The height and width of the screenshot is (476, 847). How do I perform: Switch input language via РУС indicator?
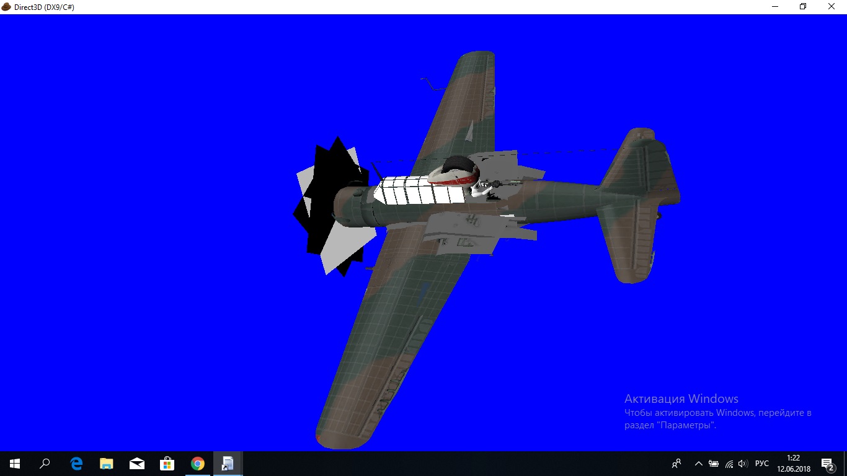pos(762,464)
